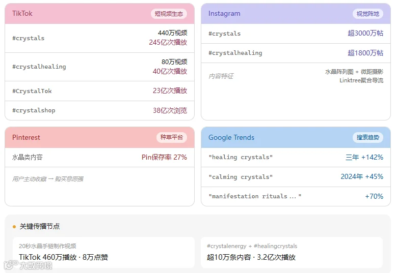The image size is (396, 273).
Task: Open the 20秒水晶手链制作视频 card
Action: click(x=103, y=252)
